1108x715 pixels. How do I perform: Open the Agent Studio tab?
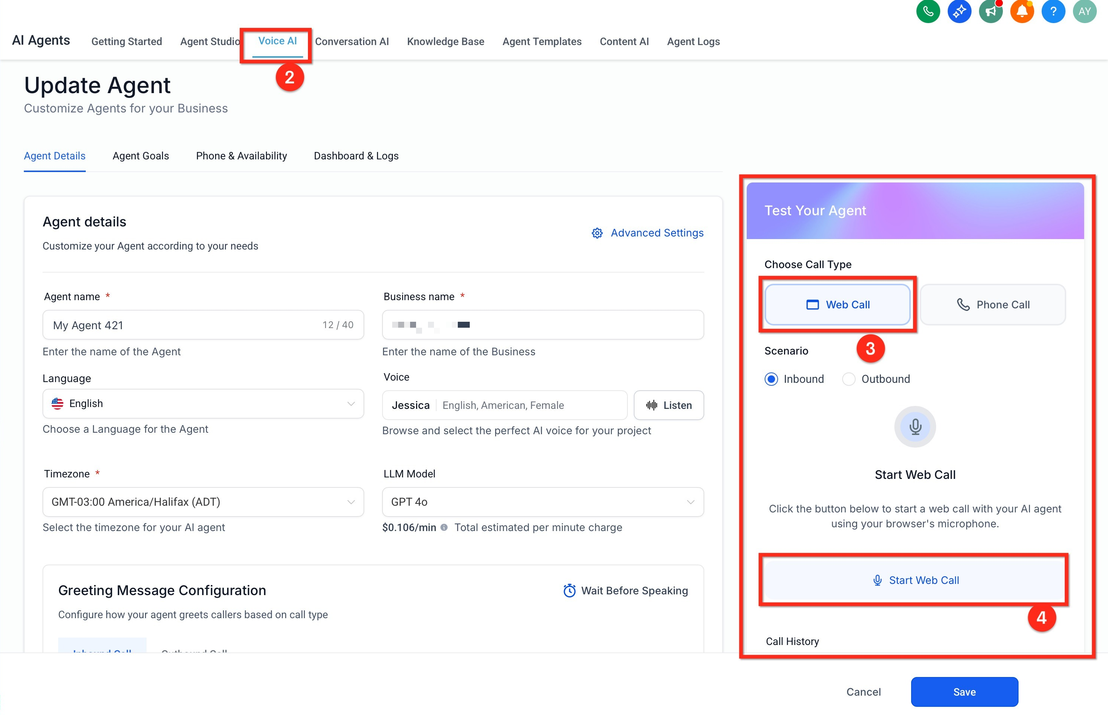[x=210, y=41]
